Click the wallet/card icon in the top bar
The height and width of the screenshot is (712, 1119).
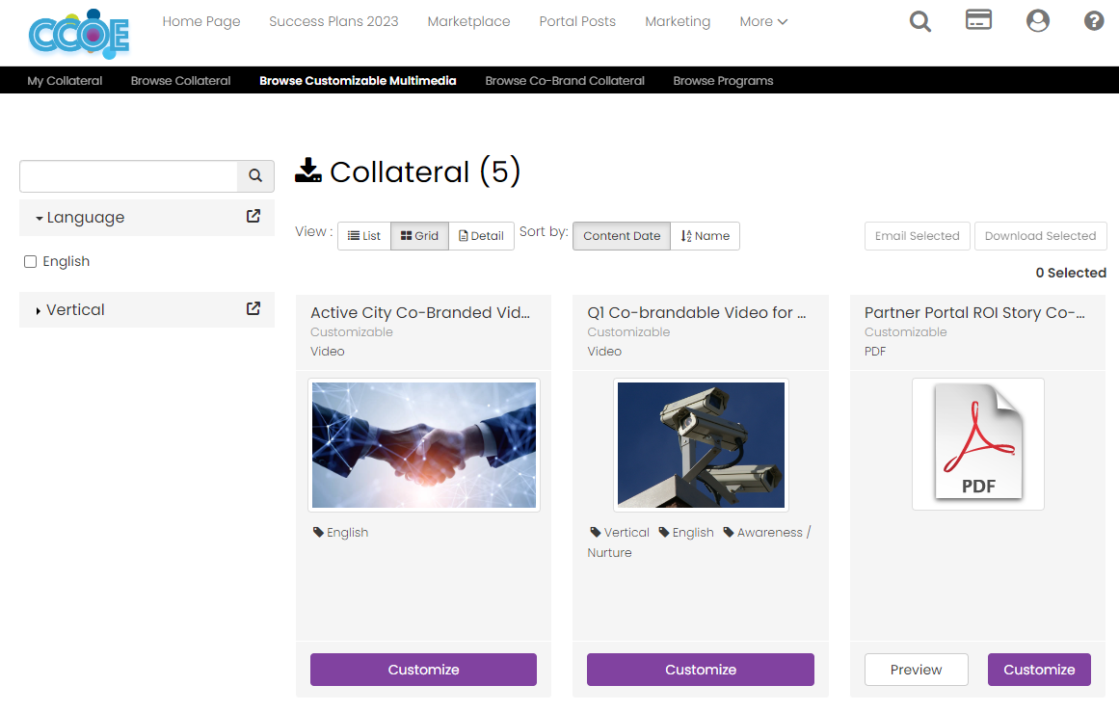coord(978,18)
